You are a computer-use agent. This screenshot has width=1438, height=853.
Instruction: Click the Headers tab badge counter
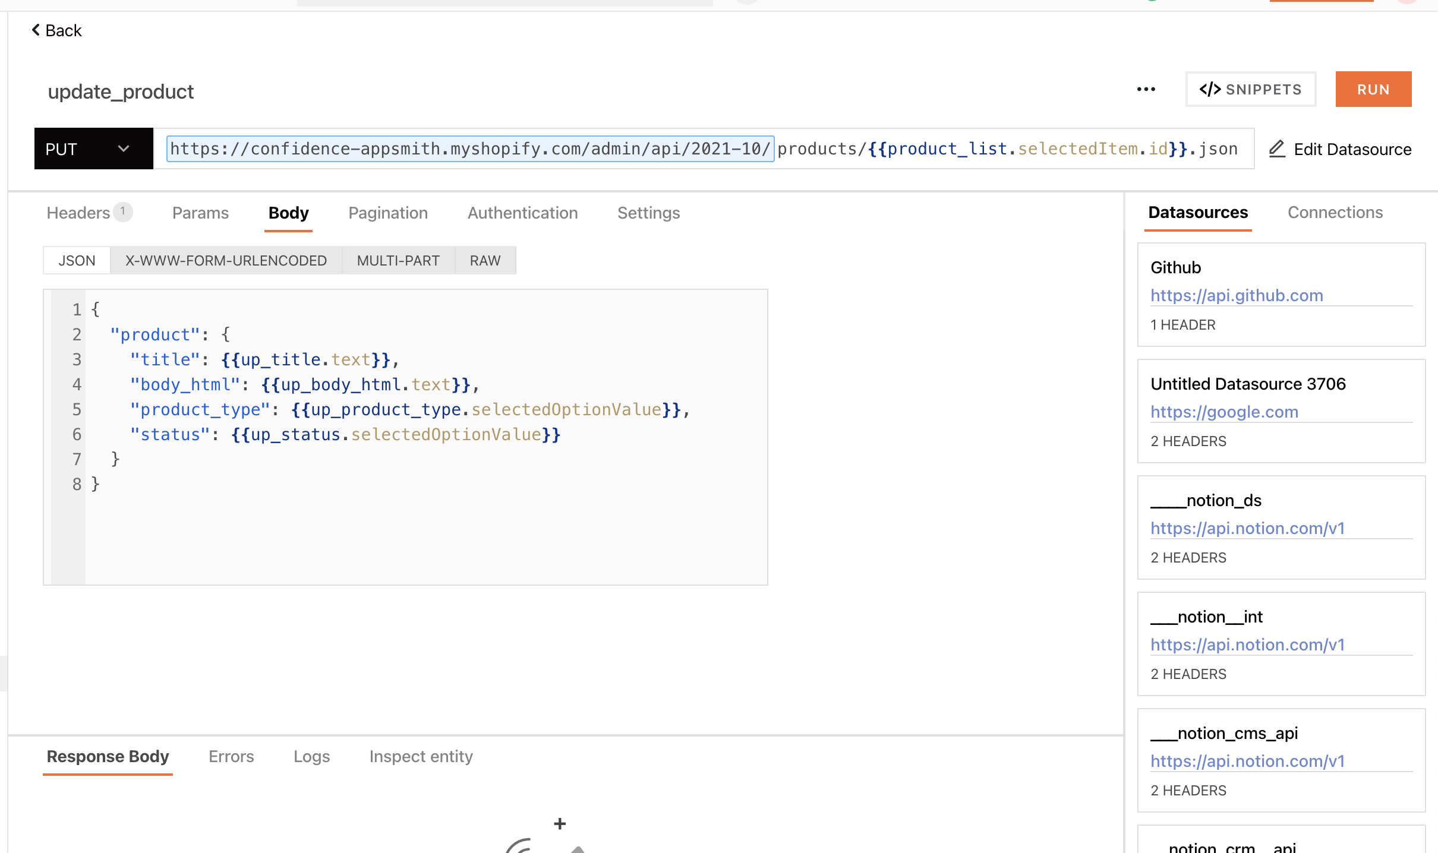(x=123, y=211)
